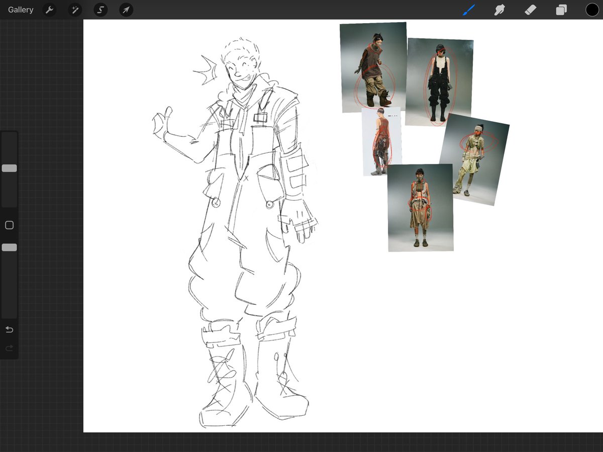This screenshot has width=603, height=452.
Task: Click the tilted reference photo with headband model
Action: click(x=474, y=160)
